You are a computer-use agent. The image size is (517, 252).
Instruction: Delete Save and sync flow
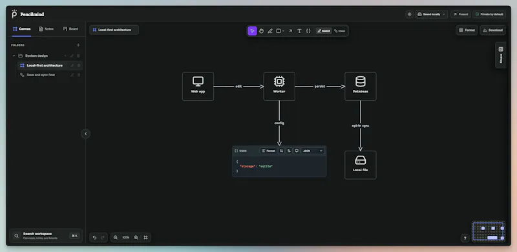click(79, 75)
